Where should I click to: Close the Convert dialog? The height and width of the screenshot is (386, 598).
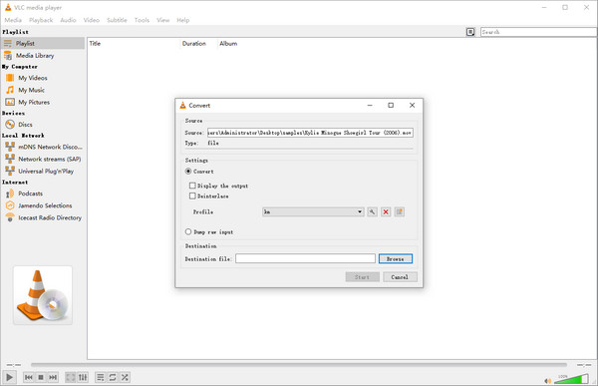pos(412,106)
